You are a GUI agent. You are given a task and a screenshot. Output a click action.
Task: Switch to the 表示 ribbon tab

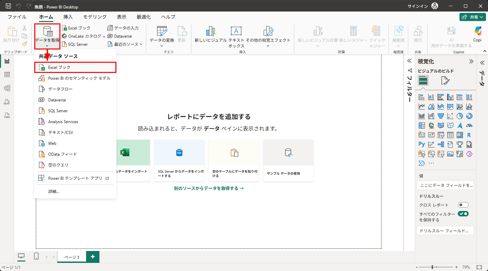click(x=121, y=17)
